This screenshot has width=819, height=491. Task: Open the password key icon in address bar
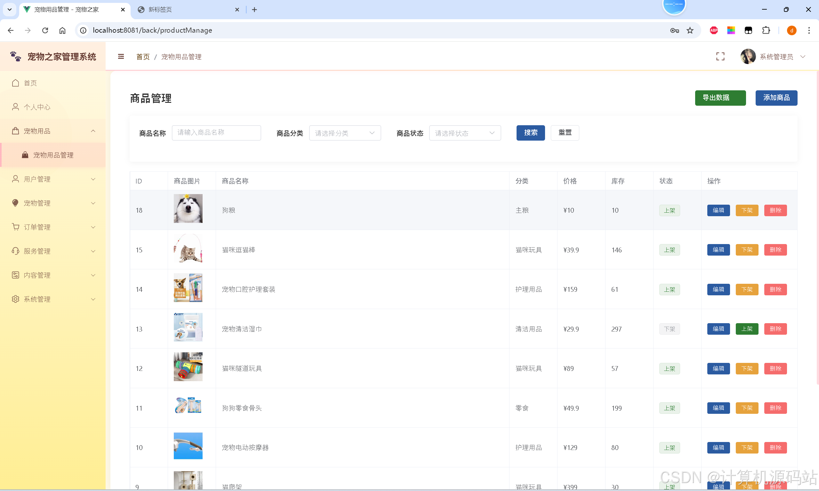674,30
